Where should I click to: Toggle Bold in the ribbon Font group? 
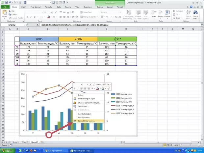[x=27, y=17]
